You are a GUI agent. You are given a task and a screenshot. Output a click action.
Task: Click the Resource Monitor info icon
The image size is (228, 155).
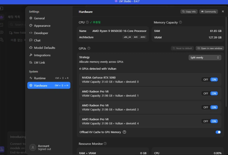pyautogui.click(x=105, y=144)
